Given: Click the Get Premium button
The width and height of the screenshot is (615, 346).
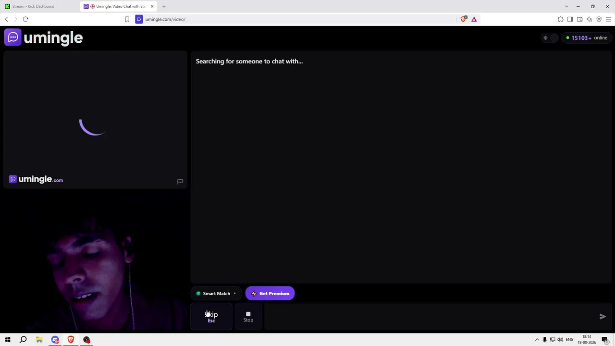Looking at the screenshot, I should pos(270,294).
